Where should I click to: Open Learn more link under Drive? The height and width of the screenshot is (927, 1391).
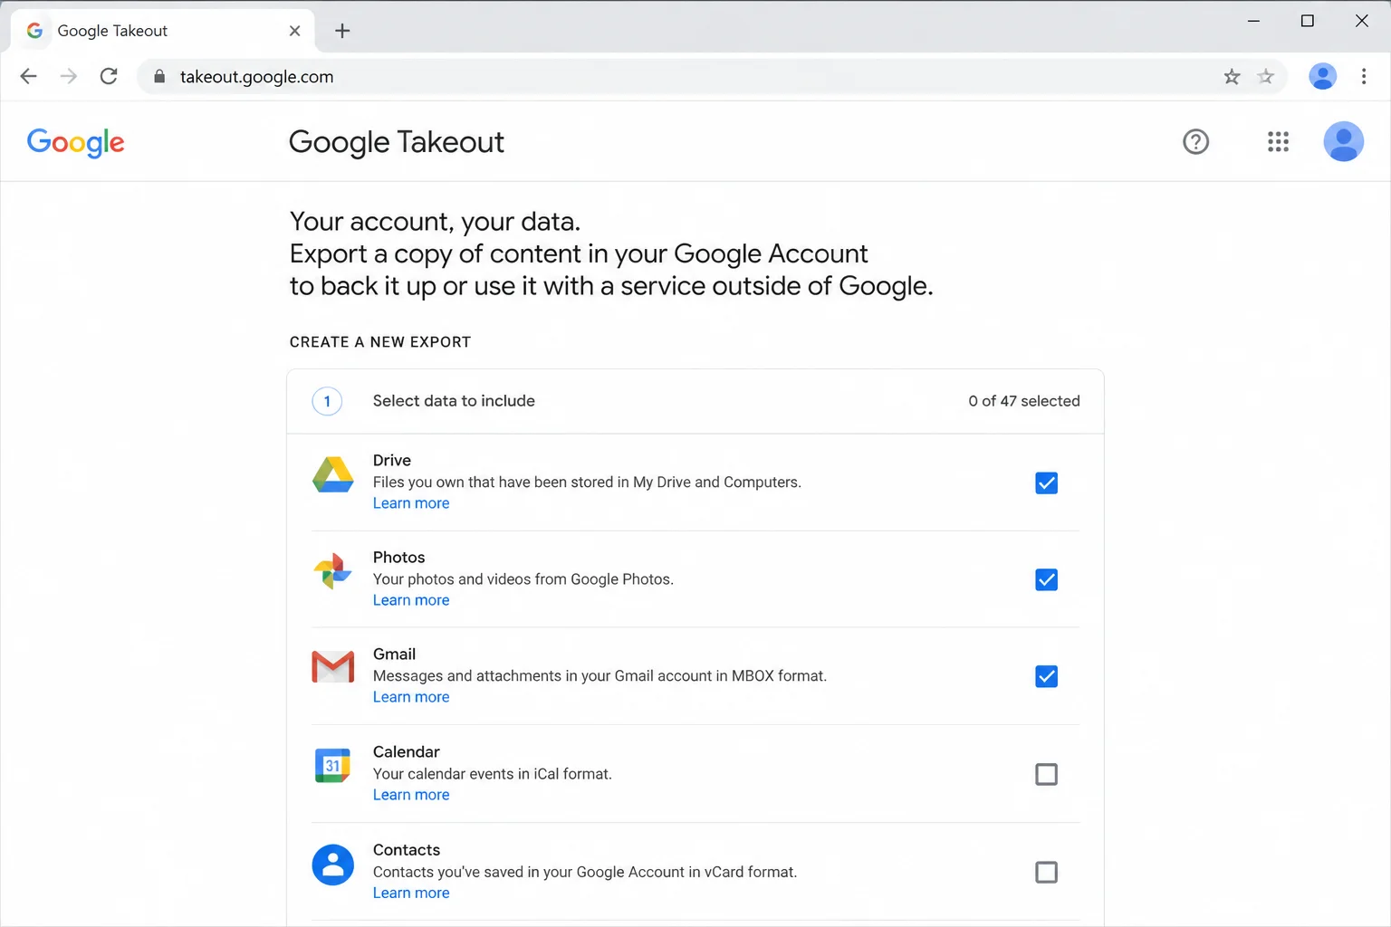point(411,503)
